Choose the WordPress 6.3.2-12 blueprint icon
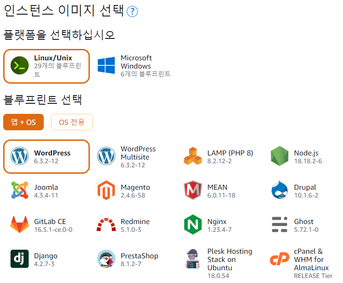The height and width of the screenshot is (283, 343). coord(20,156)
